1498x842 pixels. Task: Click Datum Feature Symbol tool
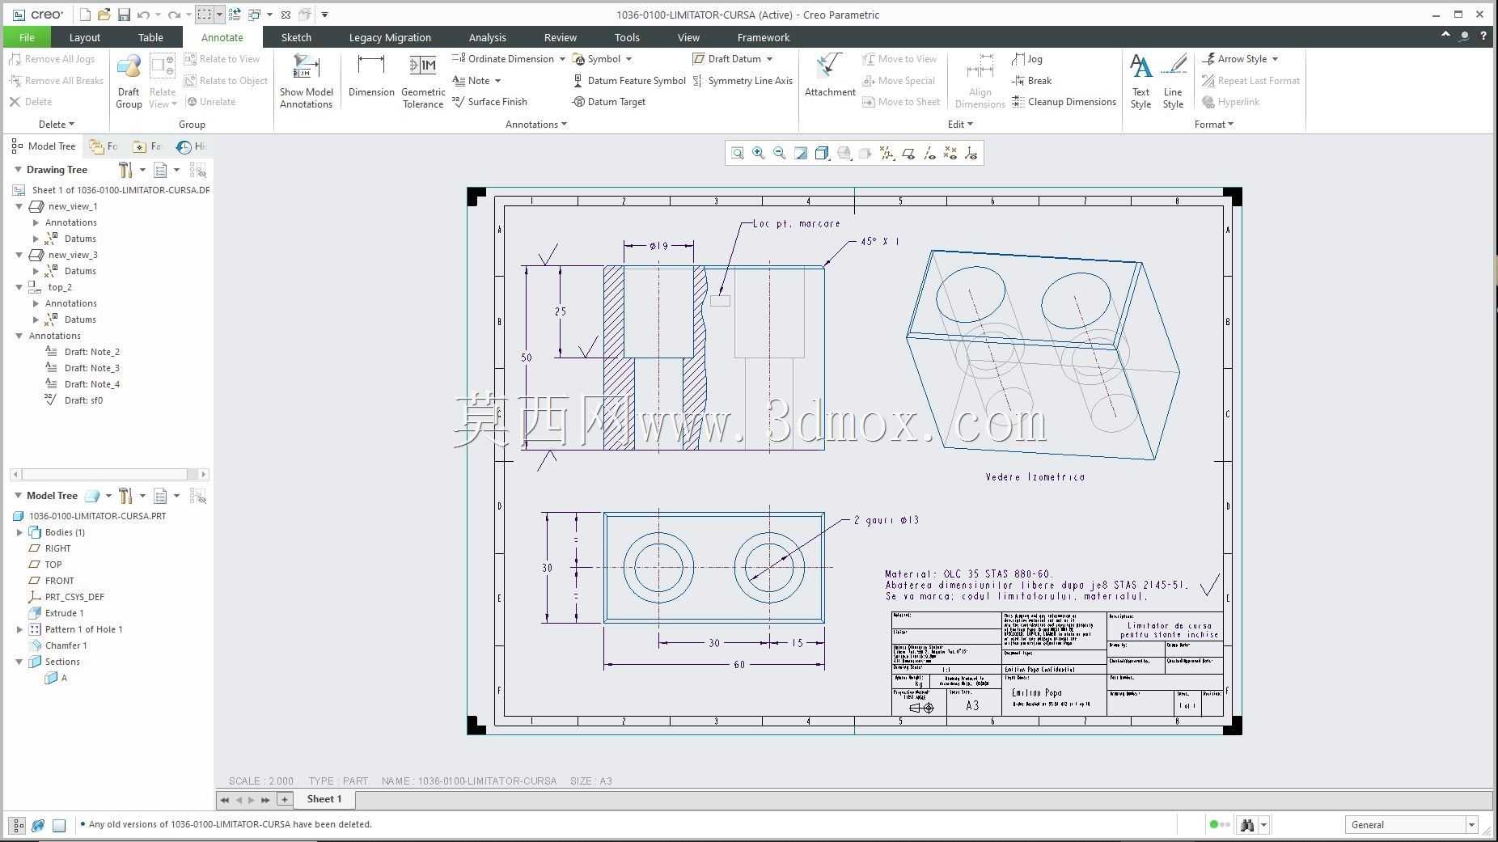pyautogui.click(x=629, y=81)
